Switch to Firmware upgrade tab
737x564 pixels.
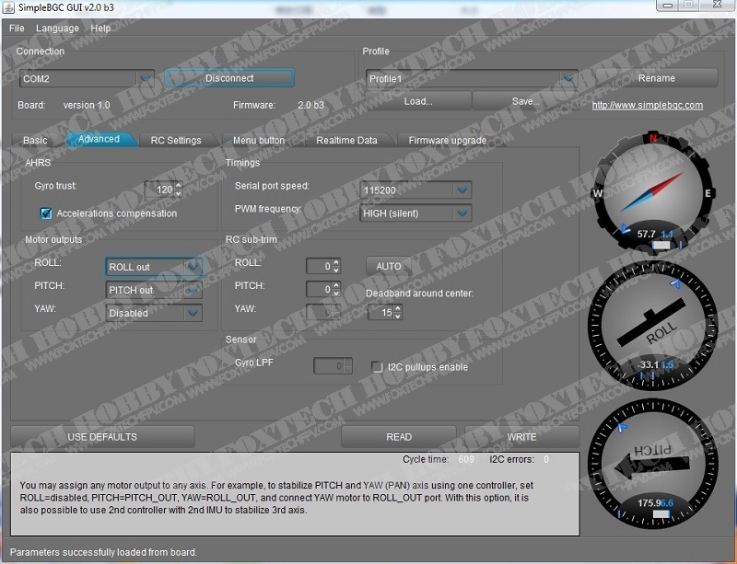point(448,140)
